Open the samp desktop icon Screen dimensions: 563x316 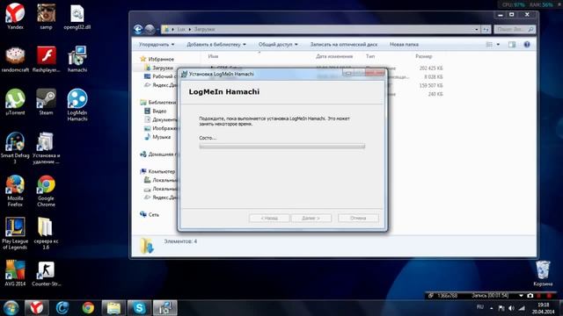[x=46, y=16]
